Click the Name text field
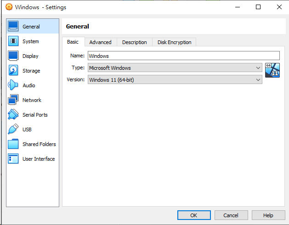The height and width of the screenshot is (225, 289). pyautogui.click(x=184, y=56)
